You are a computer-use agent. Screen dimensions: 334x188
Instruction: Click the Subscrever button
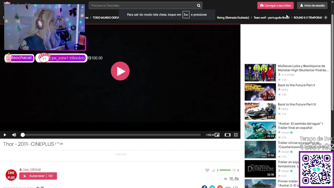pyautogui.click(x=38, y=176)
